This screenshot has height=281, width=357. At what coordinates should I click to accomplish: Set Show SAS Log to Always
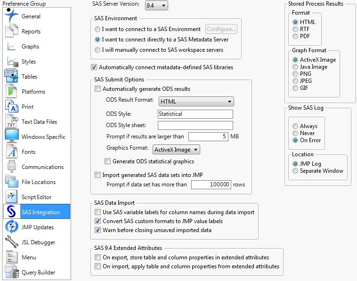[295, 126]
